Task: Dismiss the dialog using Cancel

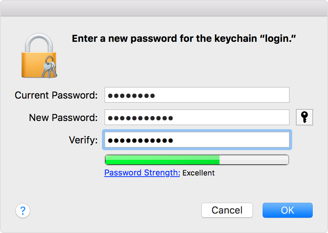Action: pos(227,210)
